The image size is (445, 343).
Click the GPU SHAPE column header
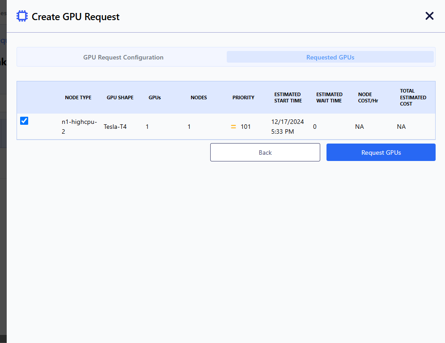tap(120, 97)
